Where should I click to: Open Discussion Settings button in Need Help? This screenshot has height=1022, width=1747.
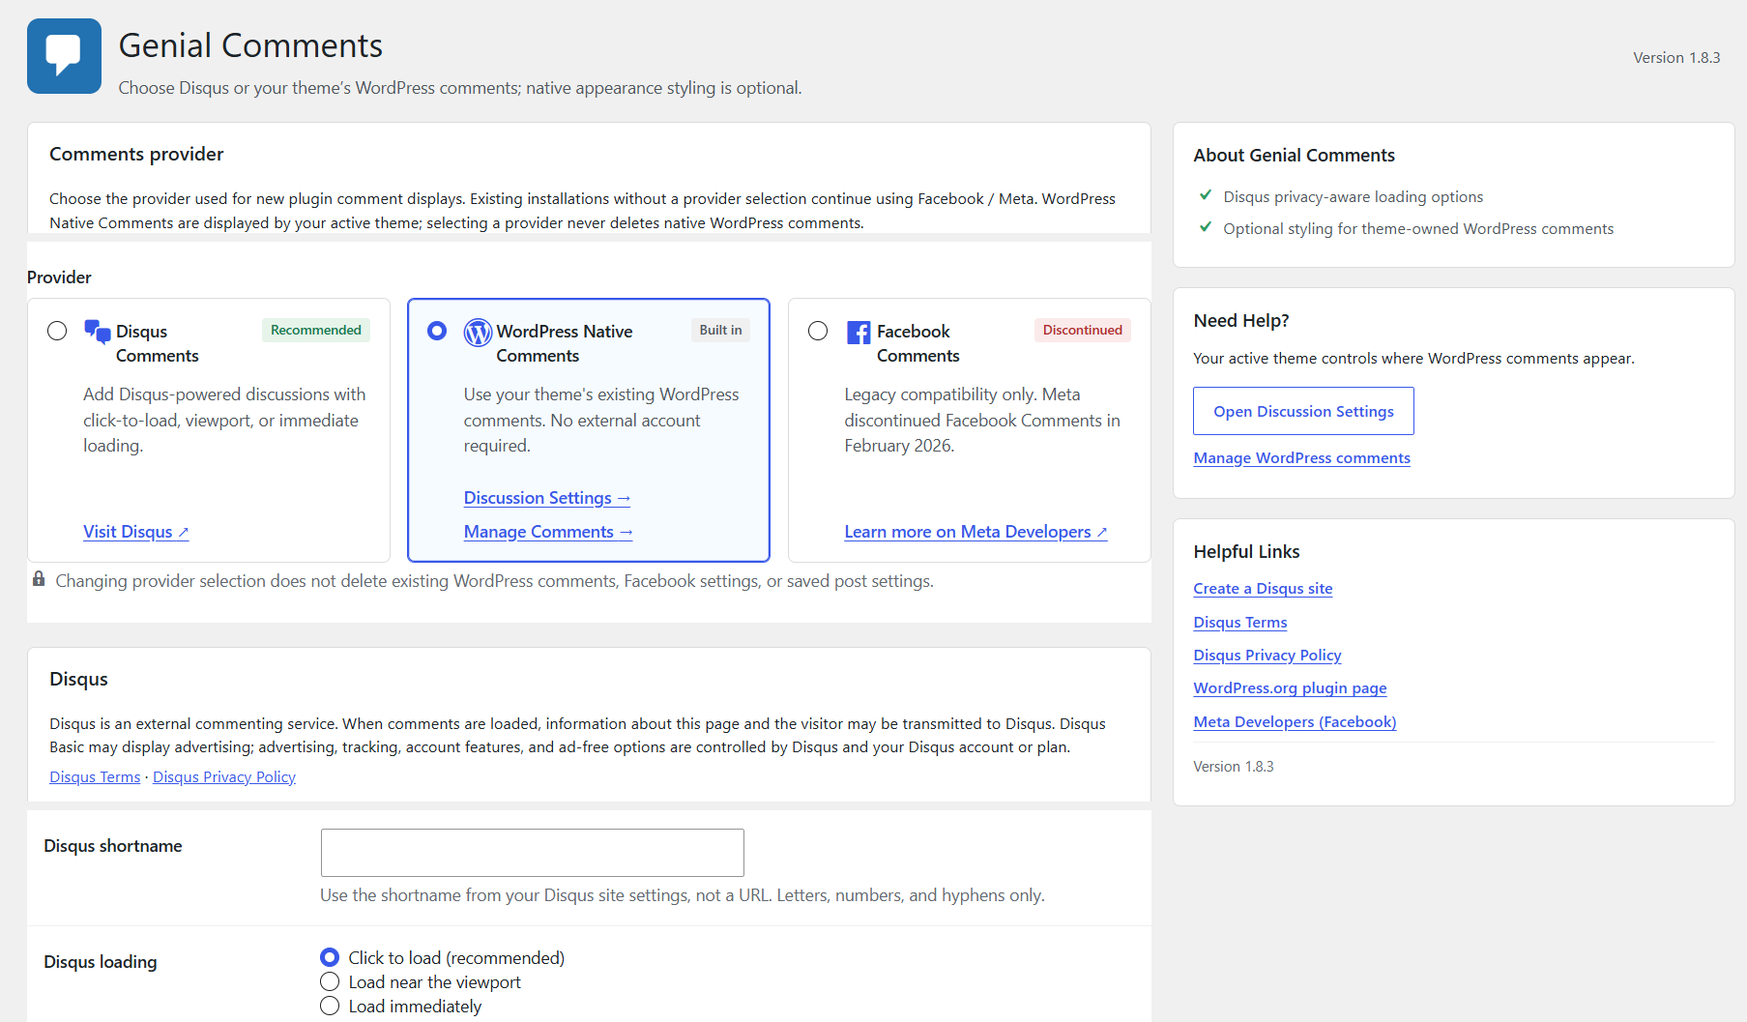1303,411
